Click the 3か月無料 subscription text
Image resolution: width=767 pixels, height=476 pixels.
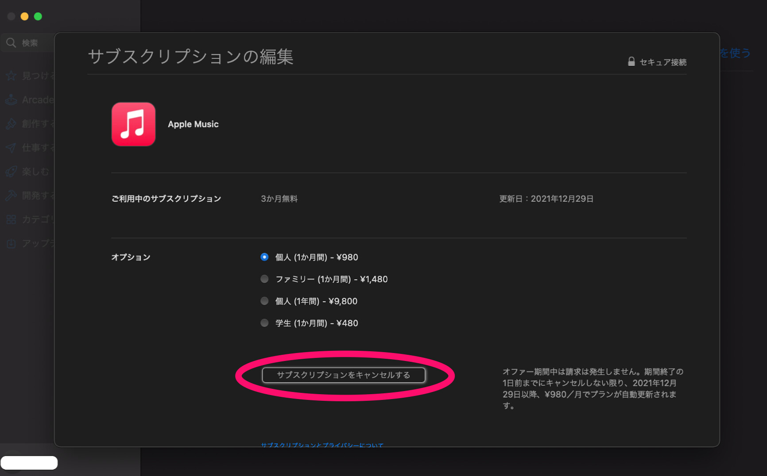(279, 199)
